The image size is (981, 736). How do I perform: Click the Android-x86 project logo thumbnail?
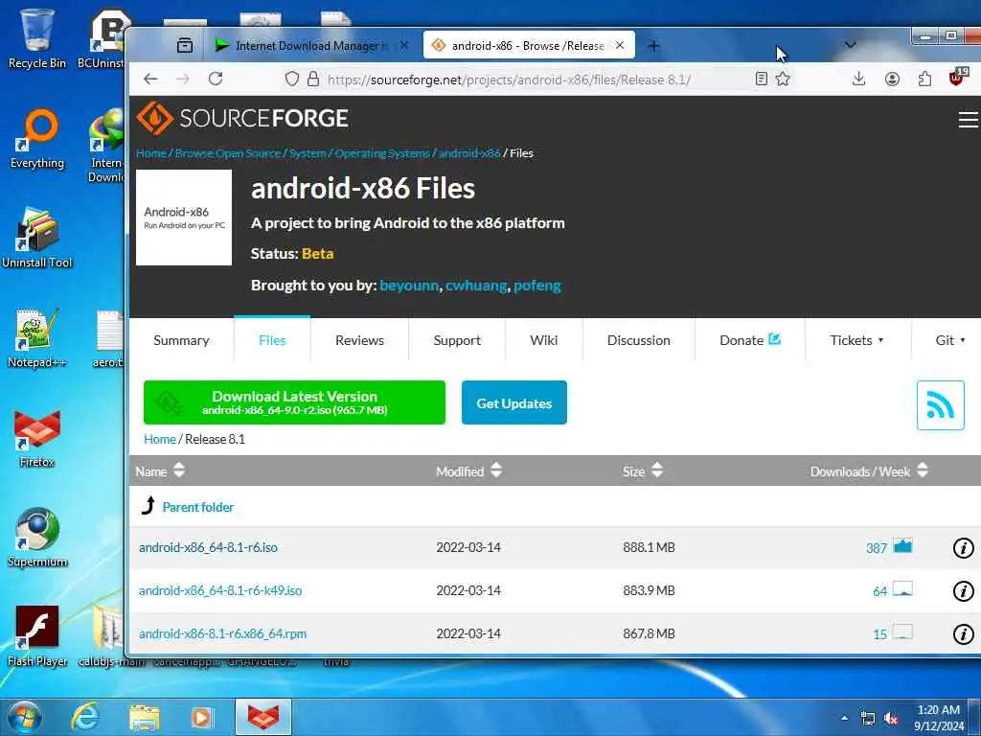coord(184,218)
